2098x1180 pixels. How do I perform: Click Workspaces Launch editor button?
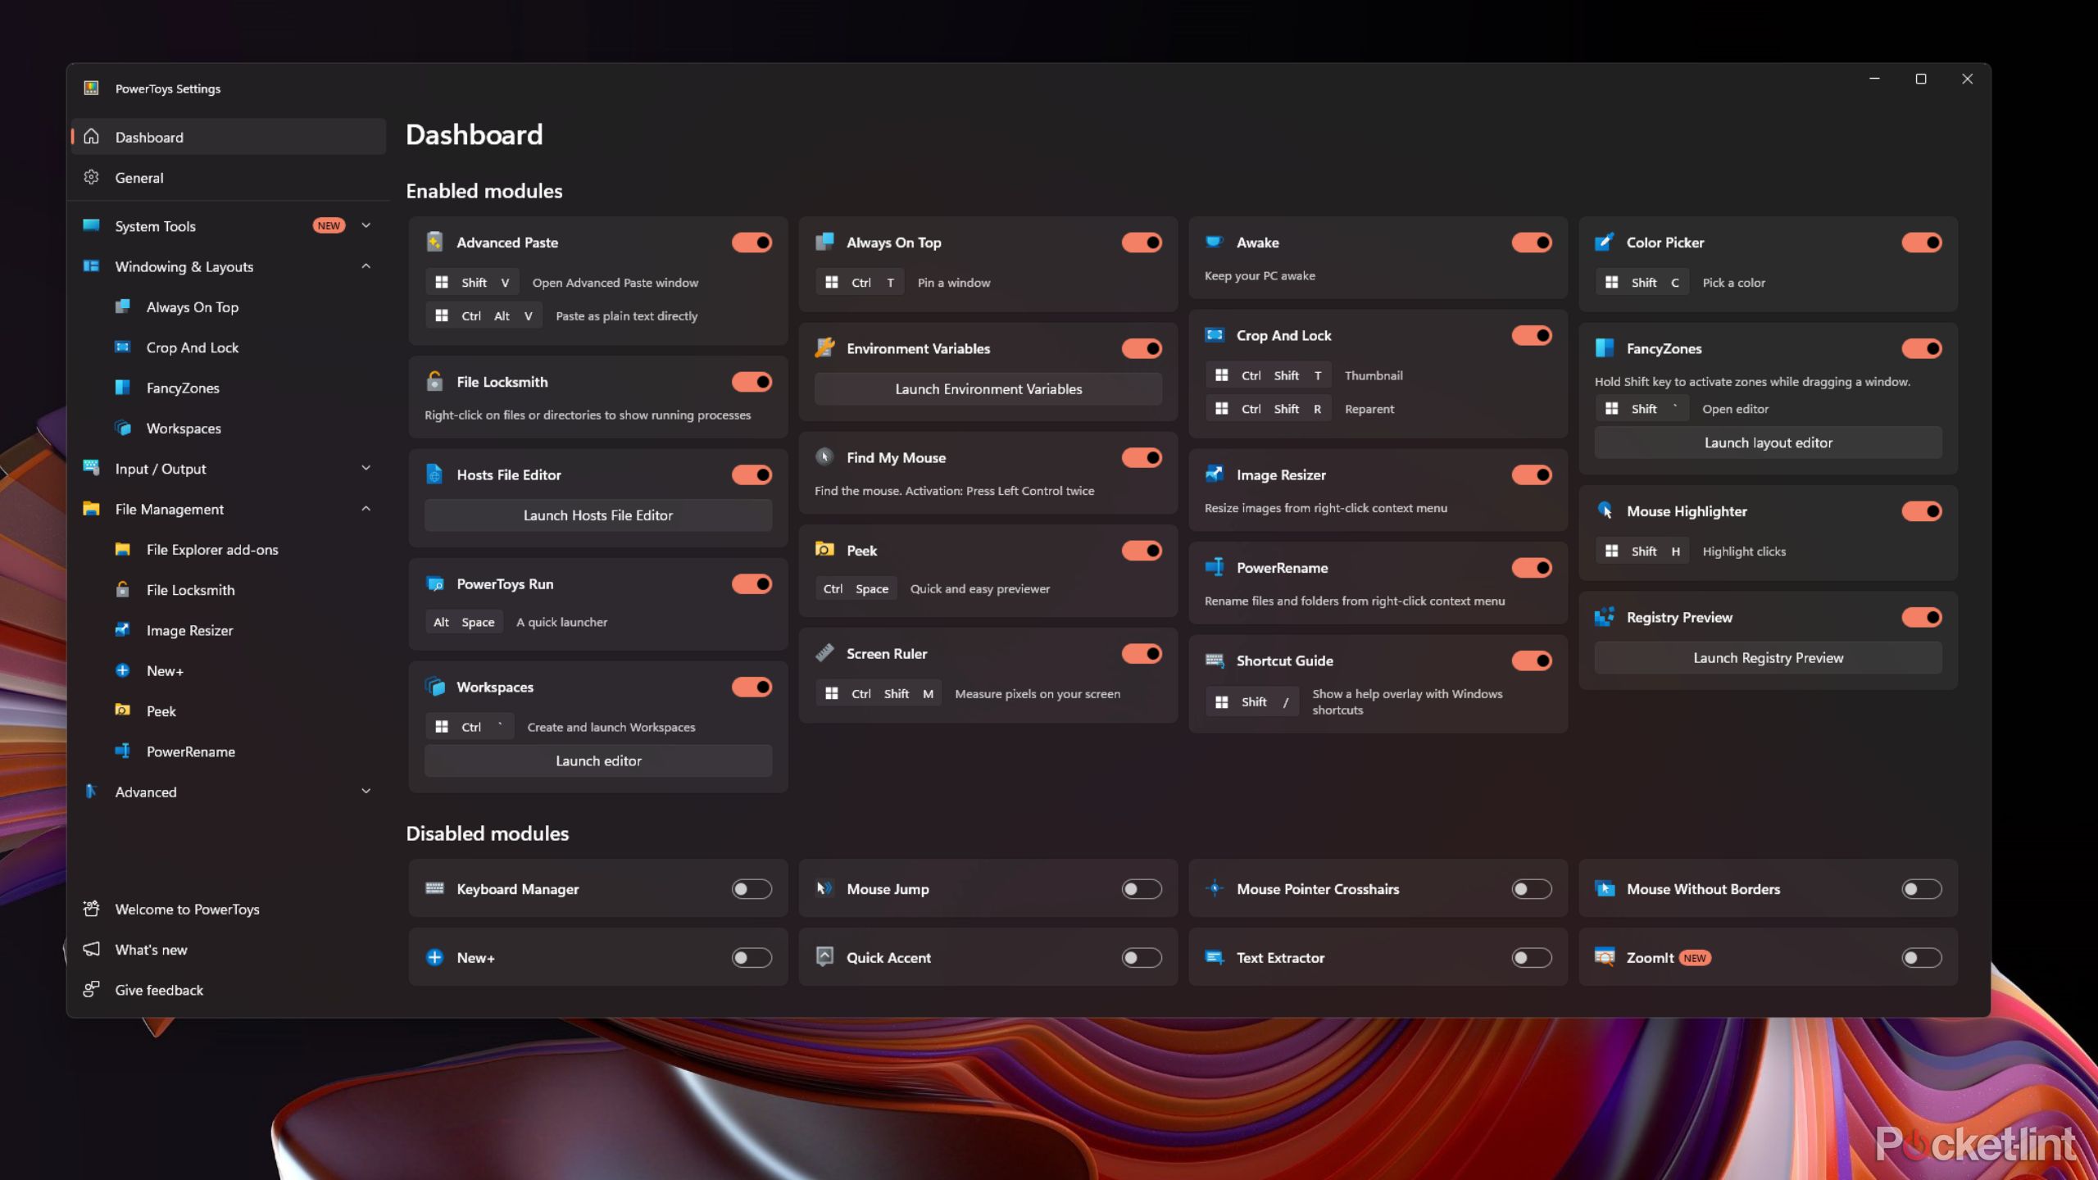point(598,761)
